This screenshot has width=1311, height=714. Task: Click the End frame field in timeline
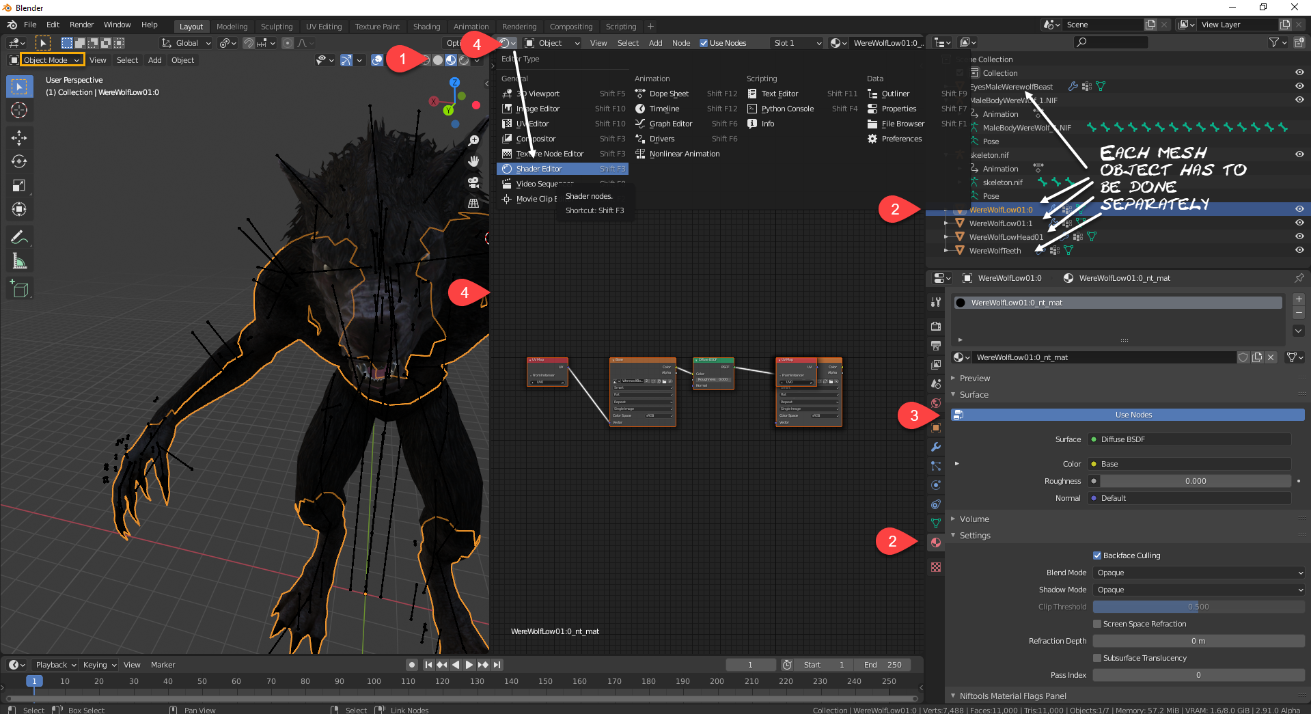click(x=883, y=665)
